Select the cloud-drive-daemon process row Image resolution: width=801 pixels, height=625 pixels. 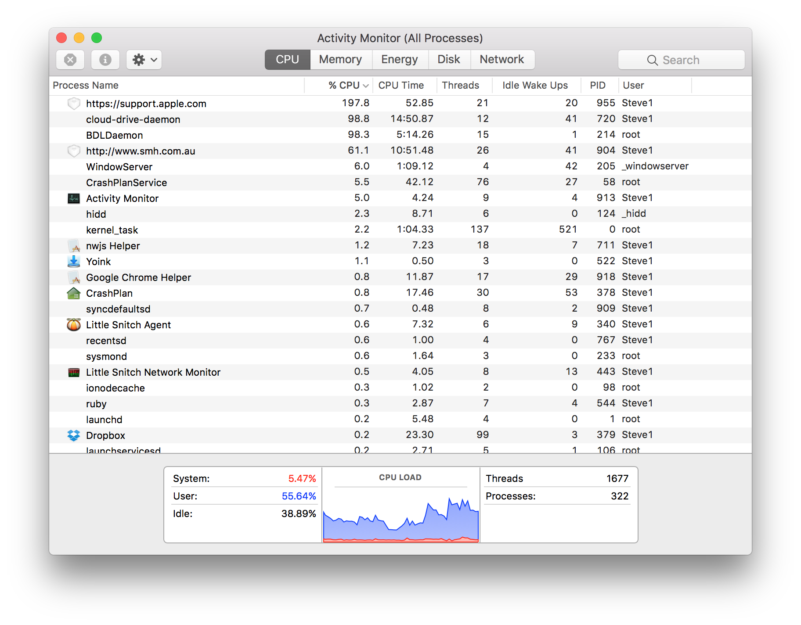click(x=400, y=119)
